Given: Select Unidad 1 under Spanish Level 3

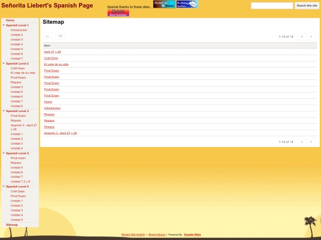Looking at the screenshot, I should pyautogui.click(x=17, y=134).
